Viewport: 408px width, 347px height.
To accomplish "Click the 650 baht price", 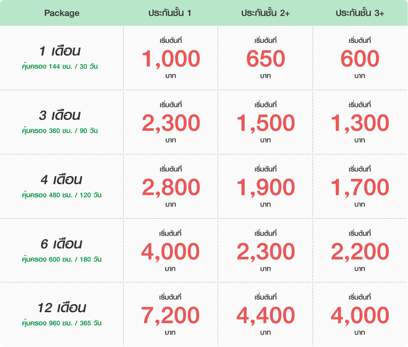I will tap(266, 59).
